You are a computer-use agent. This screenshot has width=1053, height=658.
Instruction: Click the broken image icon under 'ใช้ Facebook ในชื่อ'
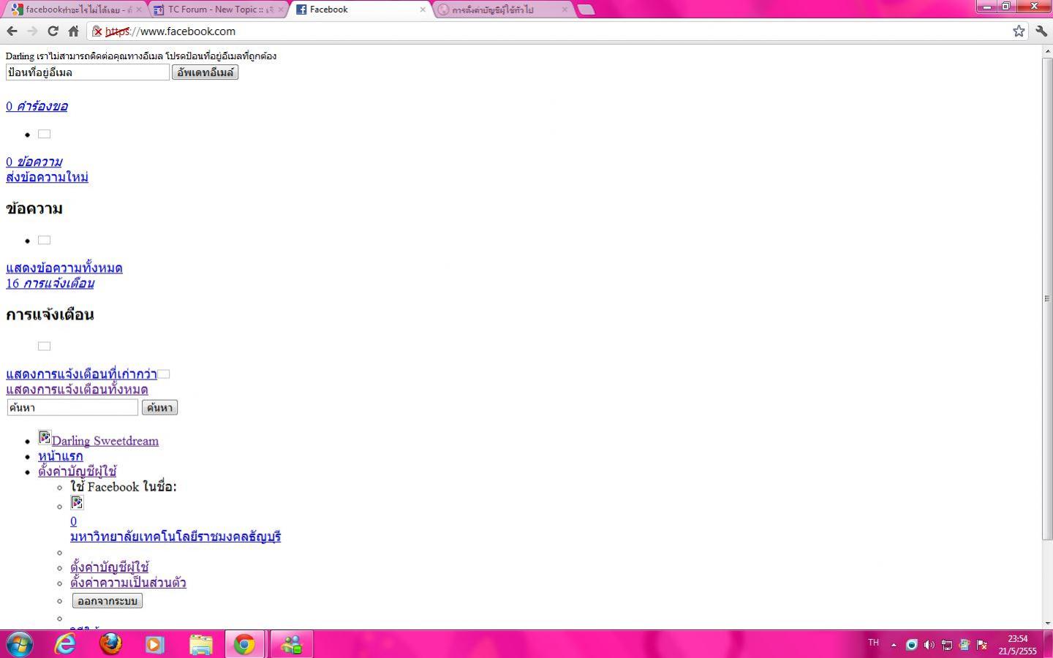[77, 502]
